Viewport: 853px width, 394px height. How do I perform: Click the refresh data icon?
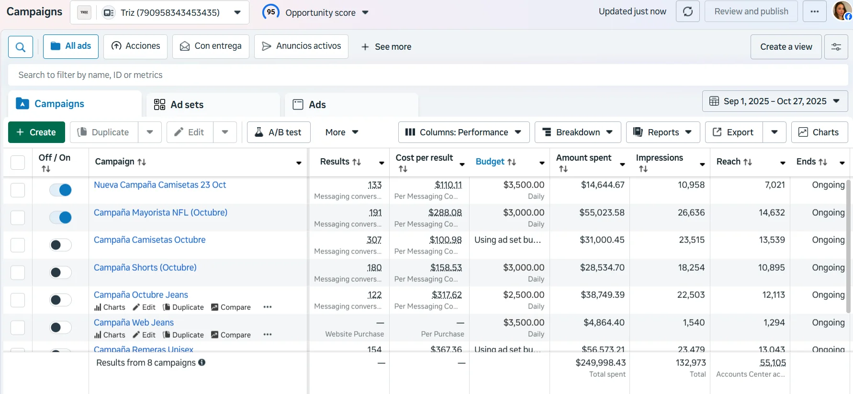[688, 11]
